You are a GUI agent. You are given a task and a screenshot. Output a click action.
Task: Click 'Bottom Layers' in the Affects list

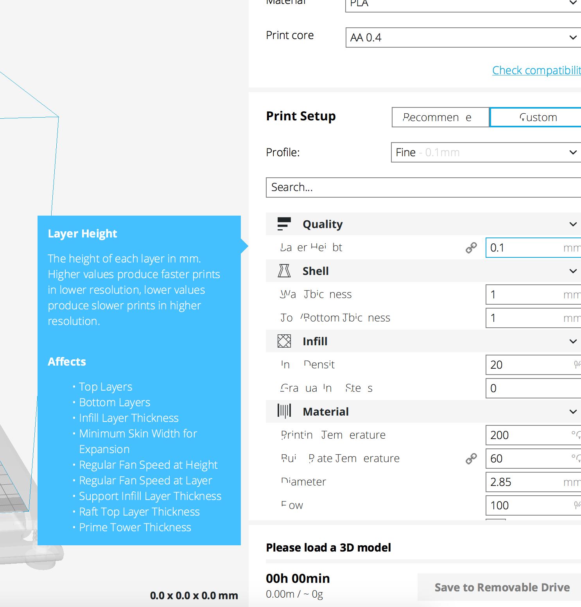coord(115,402)
